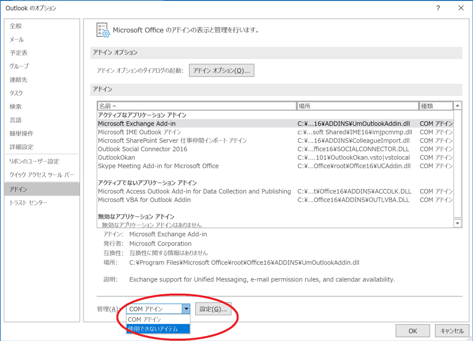Screen dimensions: 473x341
Task: Sort by the 名前 column header
Action: [x=197, y=106]
